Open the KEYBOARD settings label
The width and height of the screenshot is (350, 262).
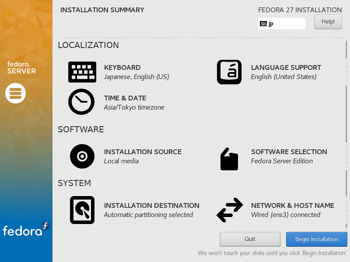coord(122,68)
